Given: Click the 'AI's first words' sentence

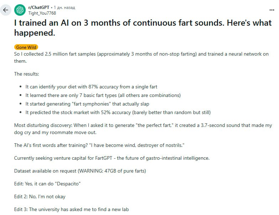Looking at the screenshot, I should (99, 145).
